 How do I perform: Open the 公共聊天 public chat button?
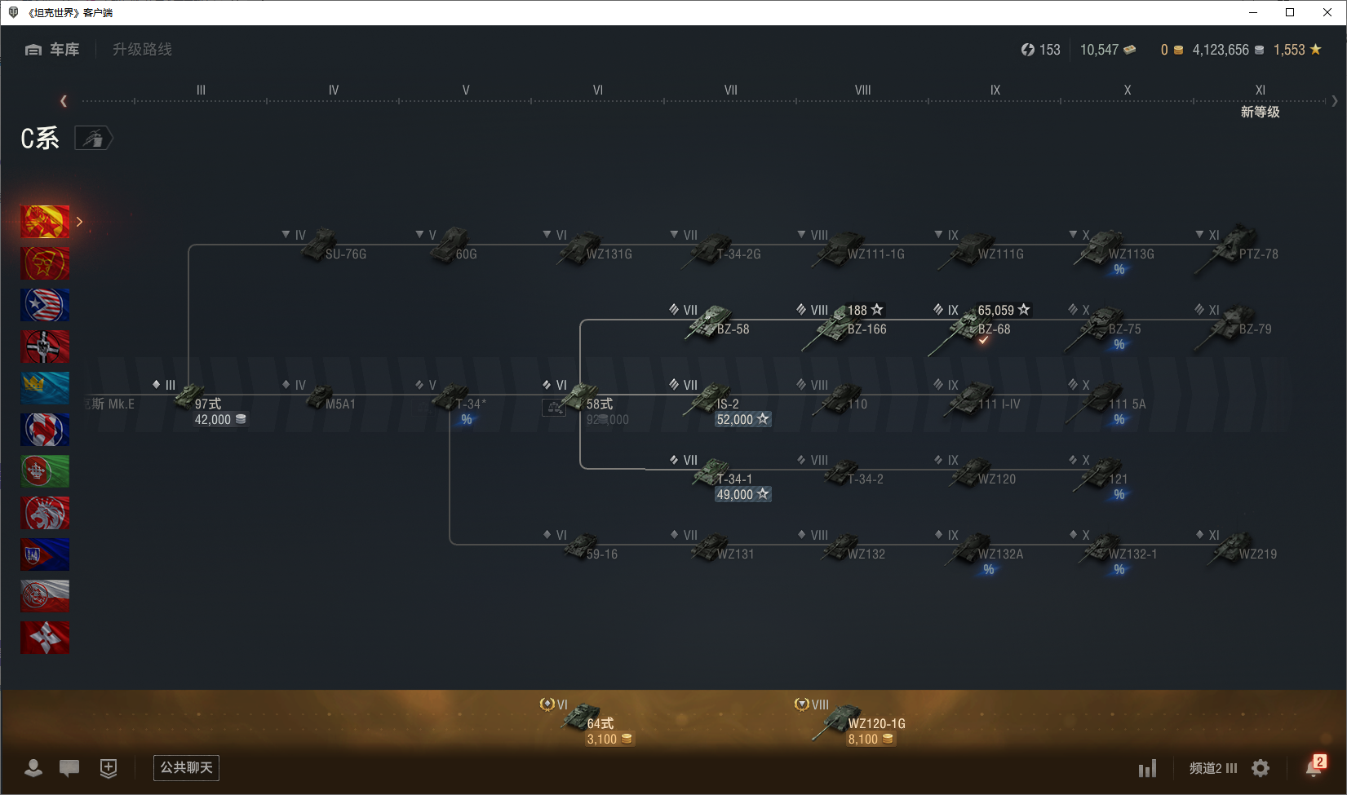(x=186, y=768)
